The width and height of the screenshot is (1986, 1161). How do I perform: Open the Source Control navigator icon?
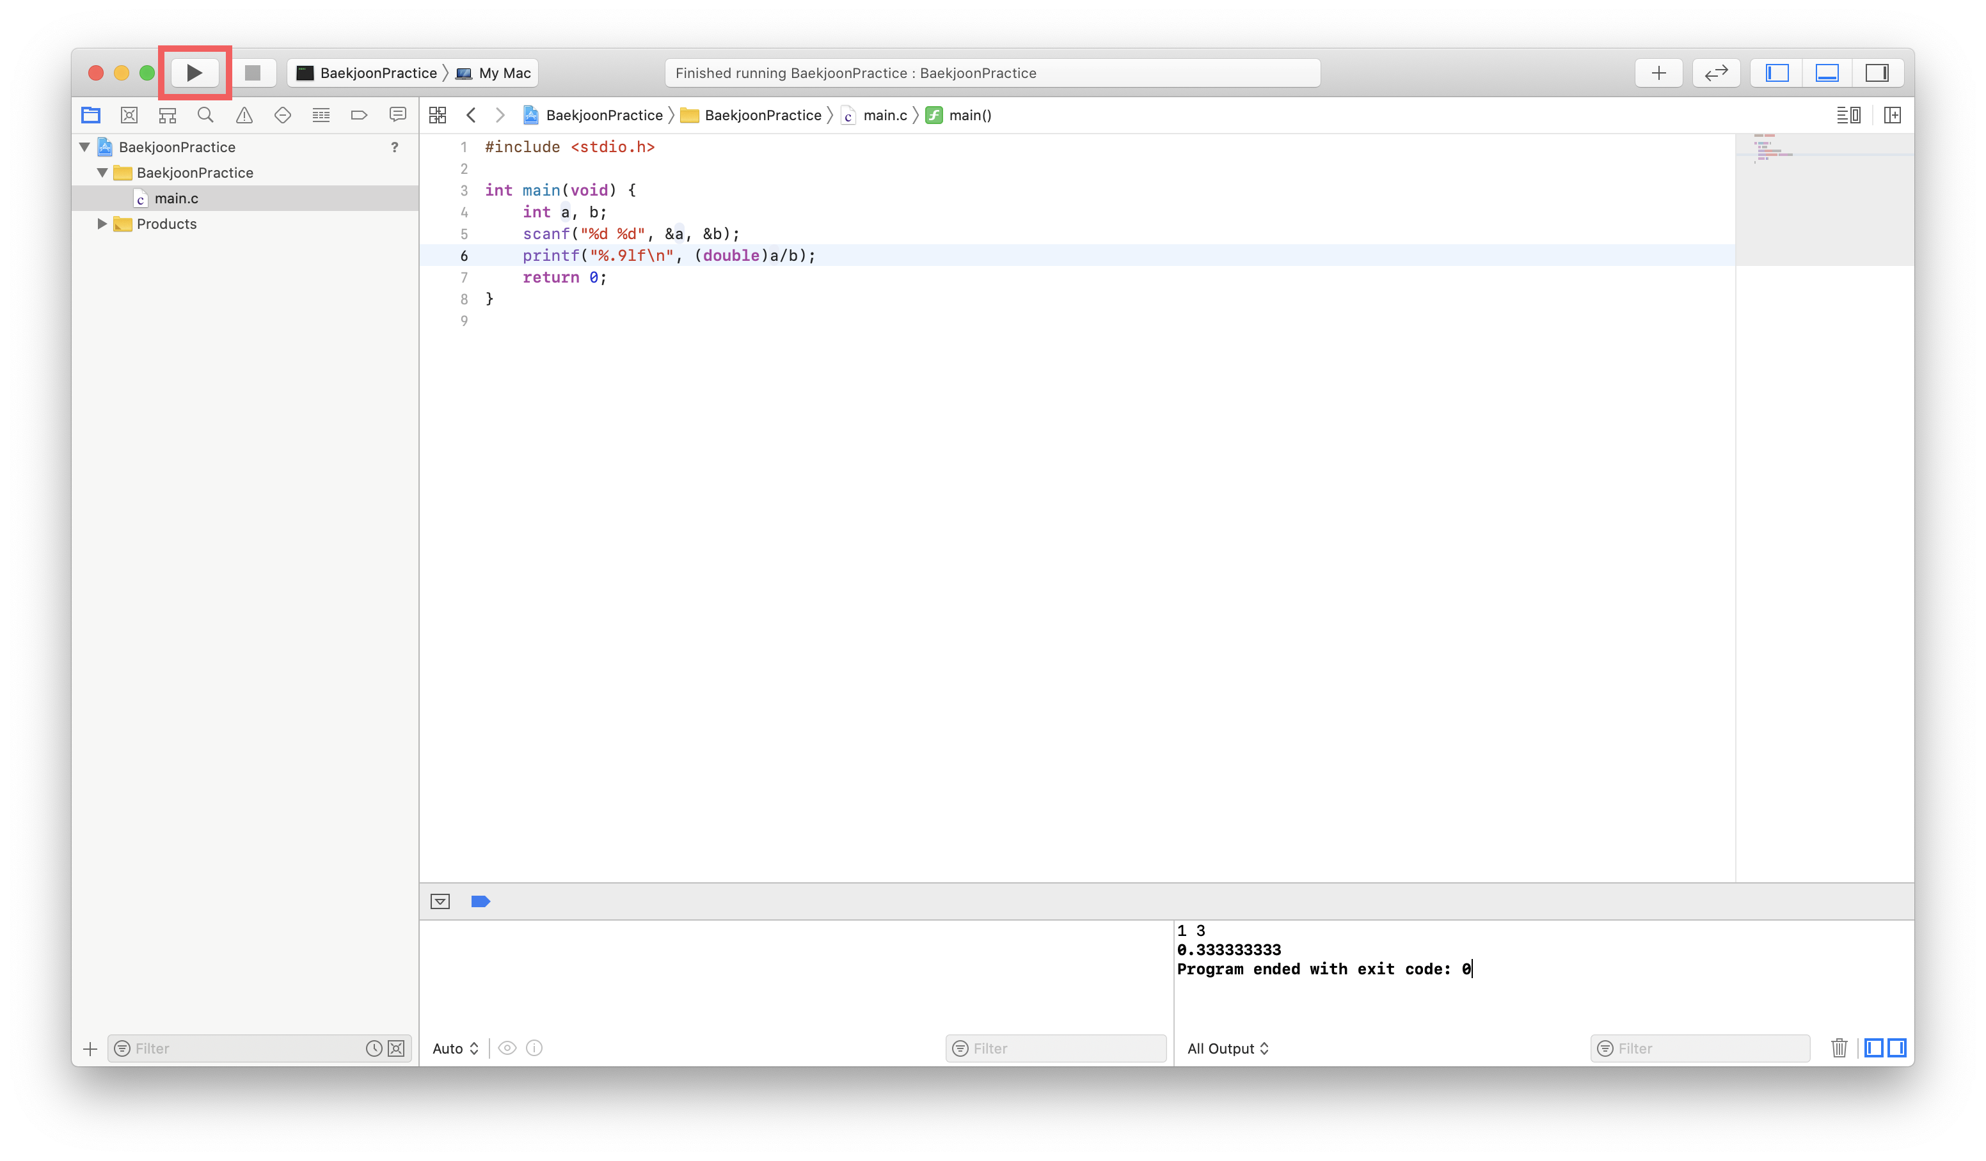[129, 116]
